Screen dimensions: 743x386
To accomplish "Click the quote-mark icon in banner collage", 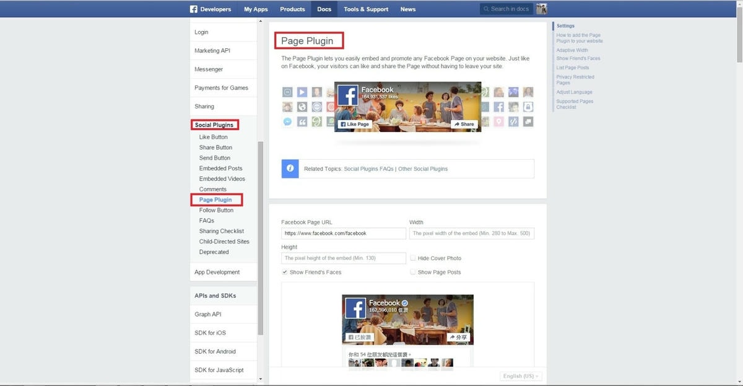I will tap(302, 121).
